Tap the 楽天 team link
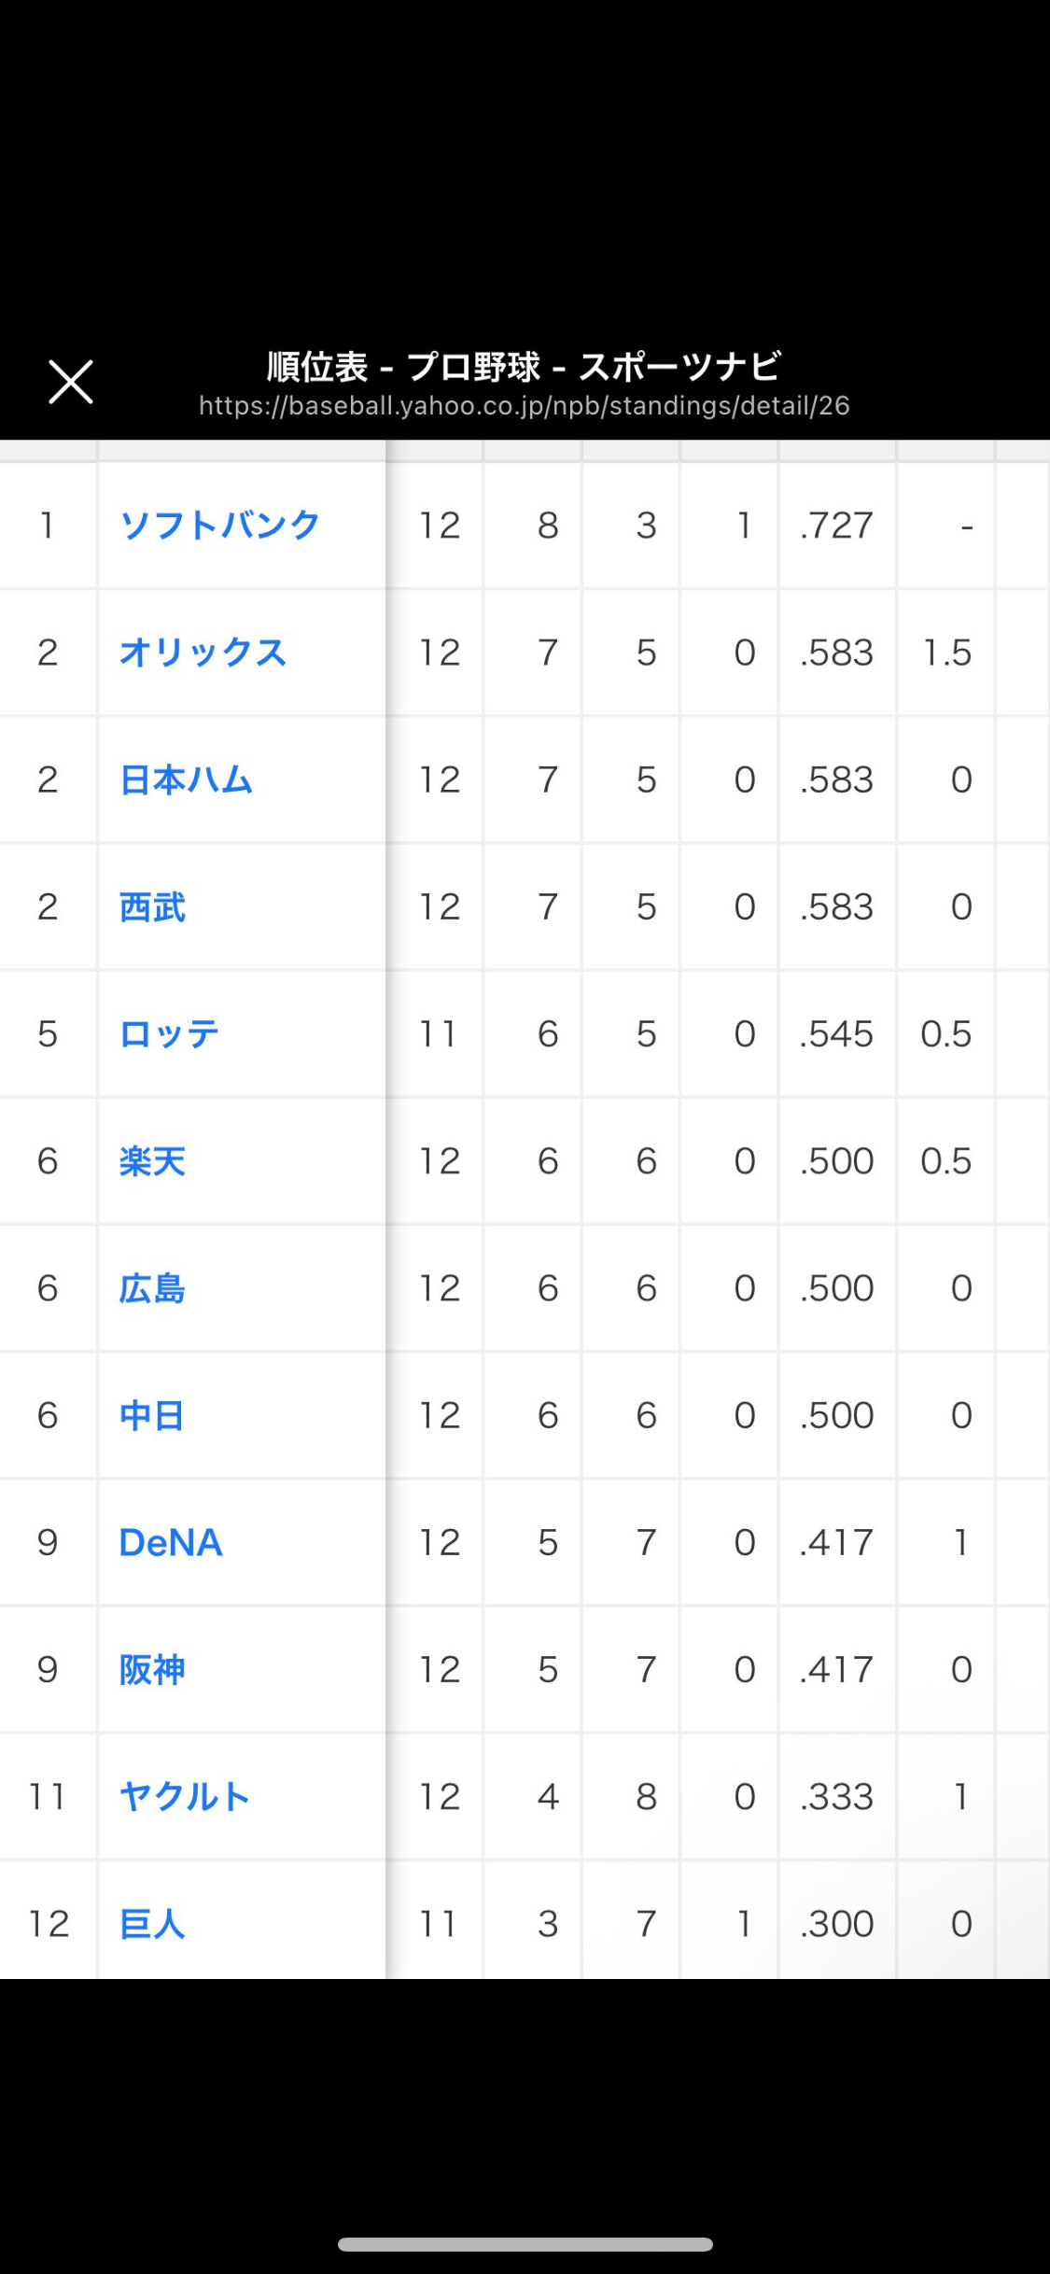This screenshot has width=1050, height=2274. point(152,1161)
